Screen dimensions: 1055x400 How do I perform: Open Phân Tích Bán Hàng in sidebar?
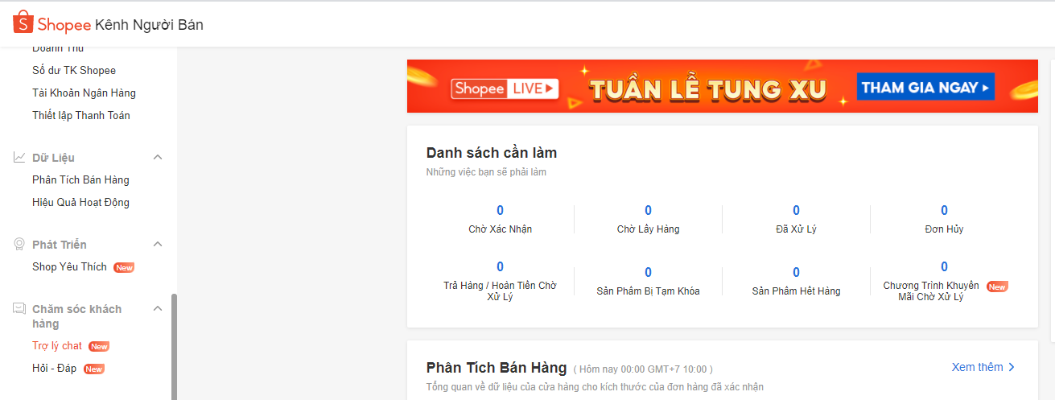coord(80,180)
